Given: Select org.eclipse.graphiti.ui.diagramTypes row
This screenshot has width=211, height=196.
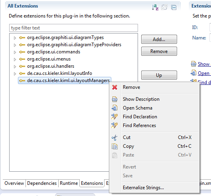Looking at the screenshot, I should 65,37.
